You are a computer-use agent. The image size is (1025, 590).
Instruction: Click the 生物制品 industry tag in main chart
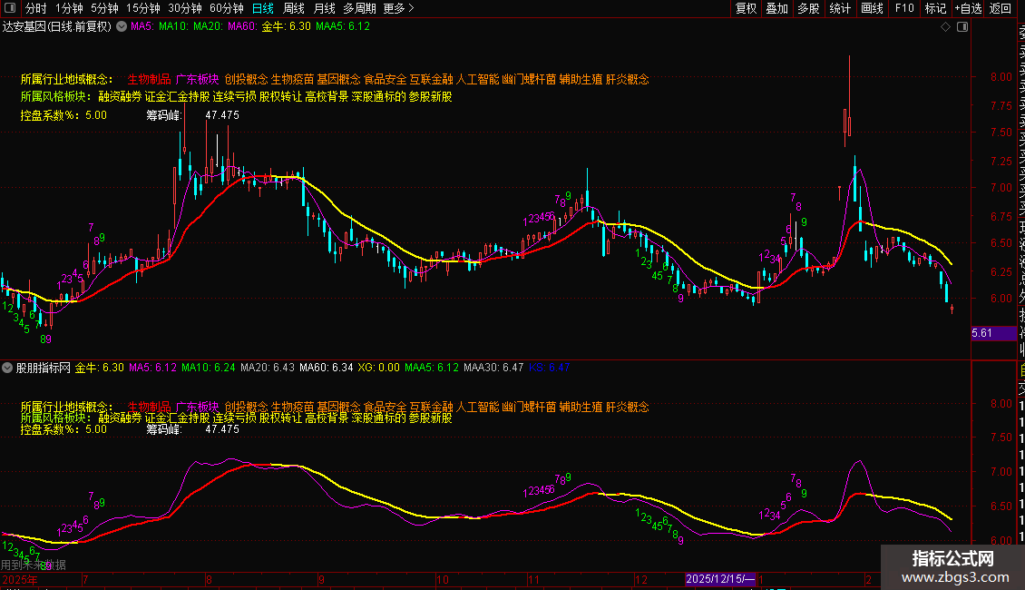click(x=149, y=79)
